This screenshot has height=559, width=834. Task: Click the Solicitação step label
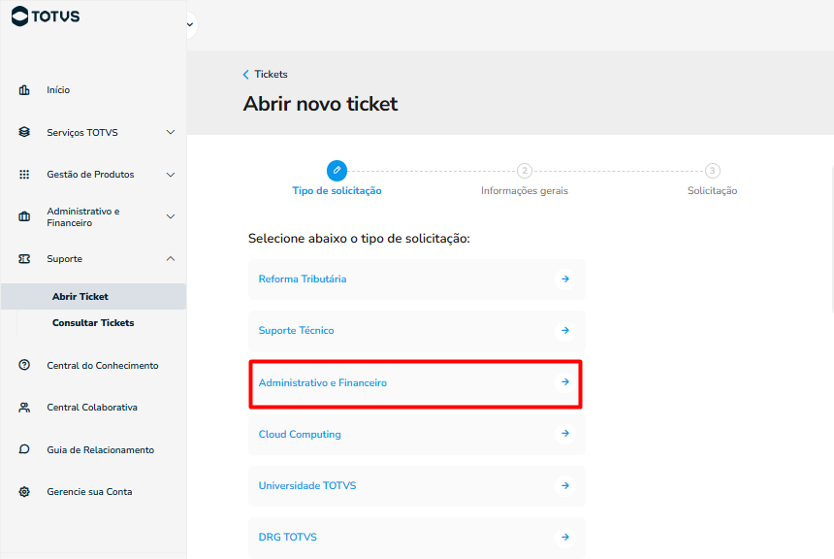[x=712, y=190]
